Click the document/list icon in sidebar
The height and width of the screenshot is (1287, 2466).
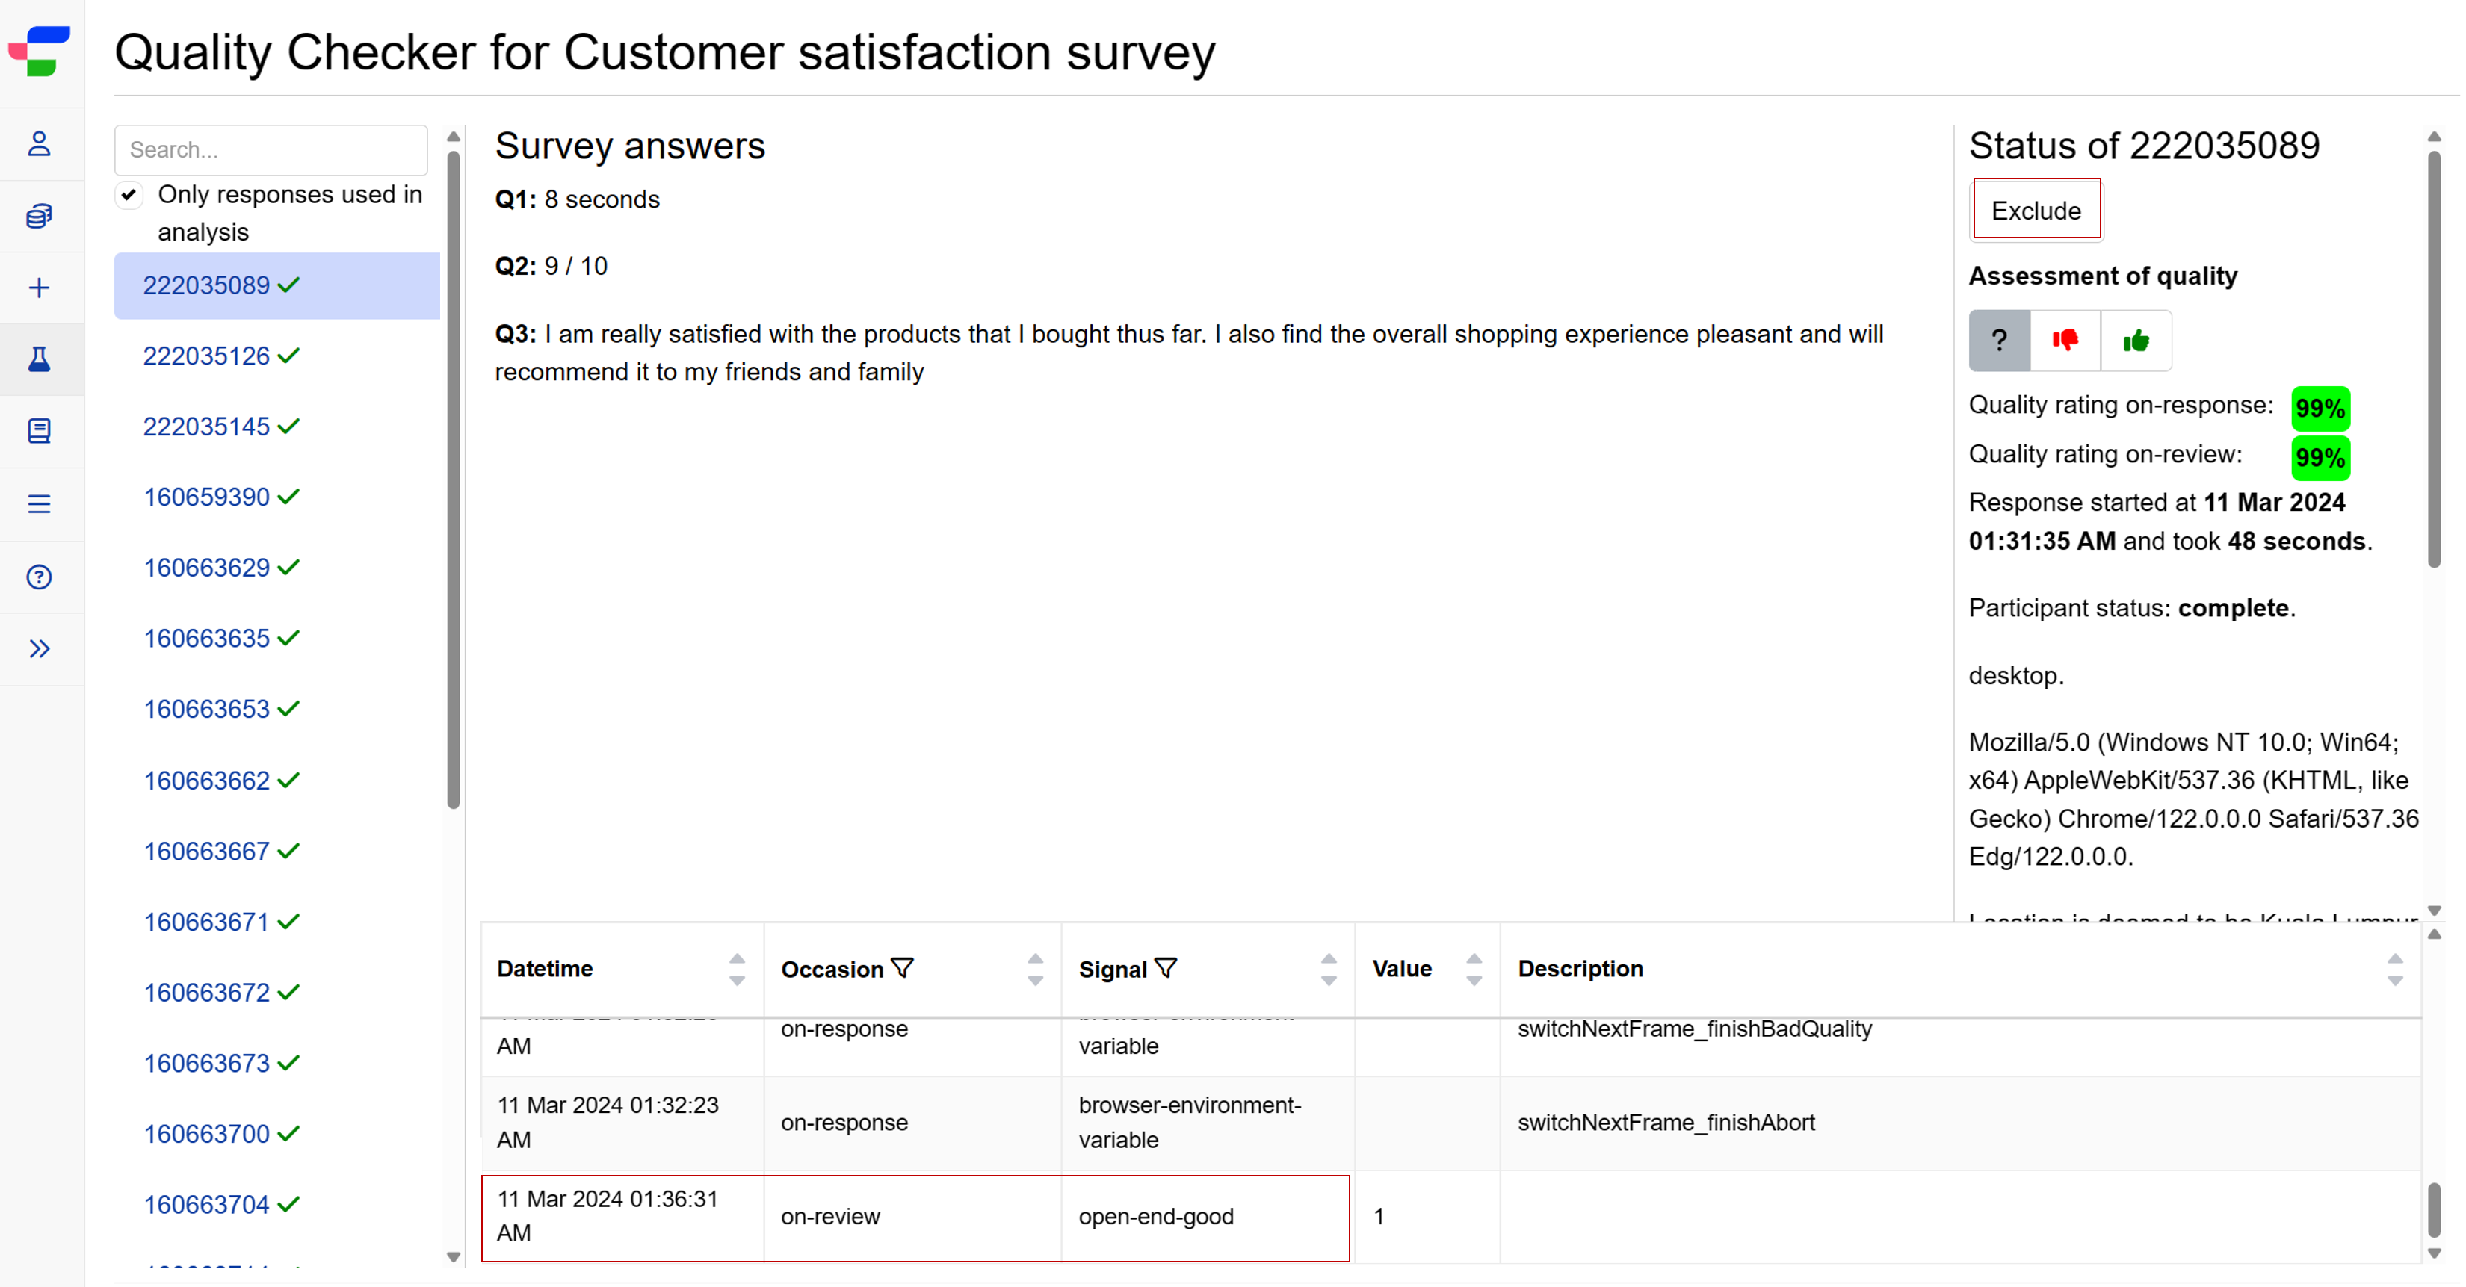(x=41, y=432)
